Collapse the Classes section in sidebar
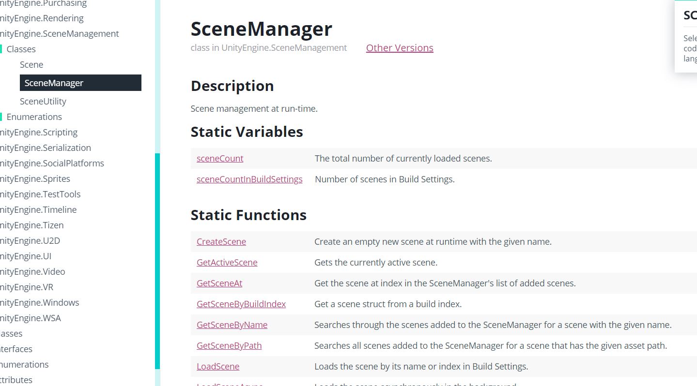This screenshot has height=386, width=697. tap(21, 49)
